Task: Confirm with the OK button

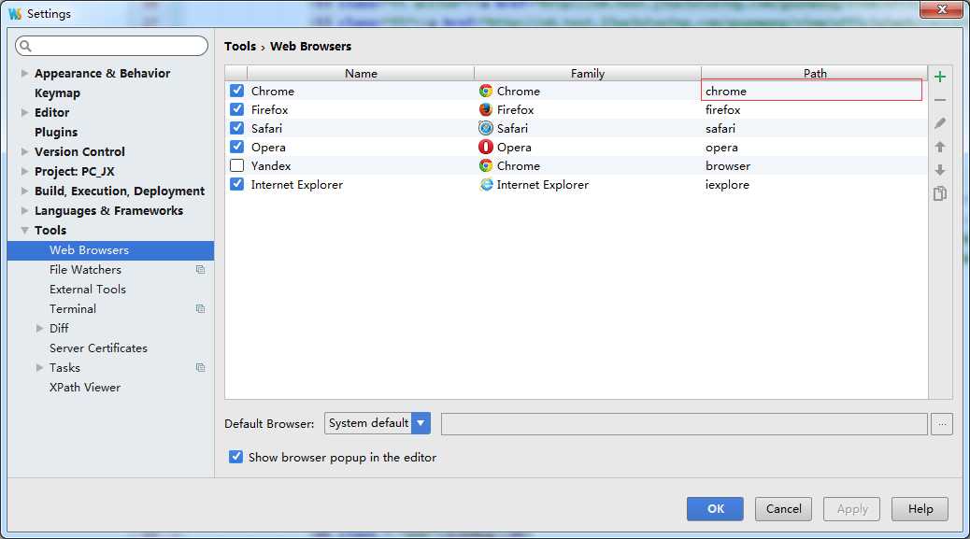Action: tap(715, 509)
